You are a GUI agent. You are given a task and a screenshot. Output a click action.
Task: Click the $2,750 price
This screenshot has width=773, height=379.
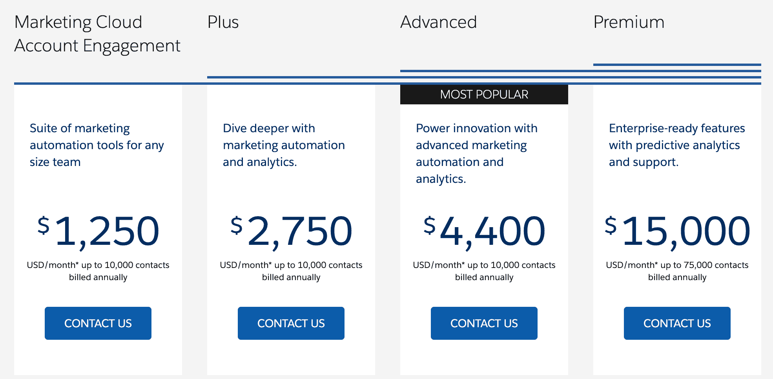click(291, 231)
